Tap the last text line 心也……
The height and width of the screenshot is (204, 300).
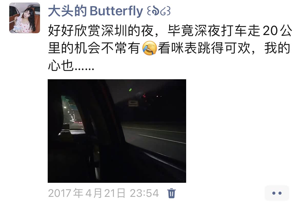71,66
